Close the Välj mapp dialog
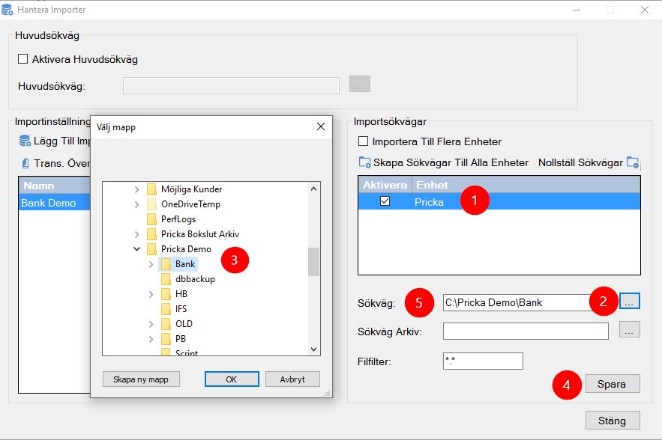Viewport: 662px width, 440px height. pyautogui.click(x=321, y=126)
